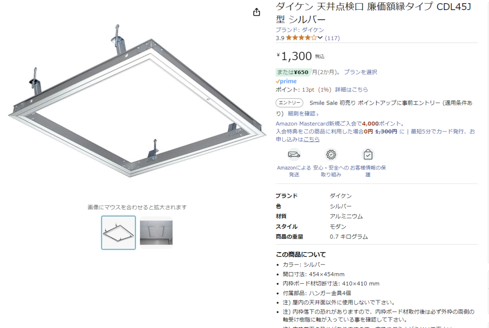Screen dimensions: 489x328
Task: Click the 詳細はこちら points details link
Action: point(352,90)
